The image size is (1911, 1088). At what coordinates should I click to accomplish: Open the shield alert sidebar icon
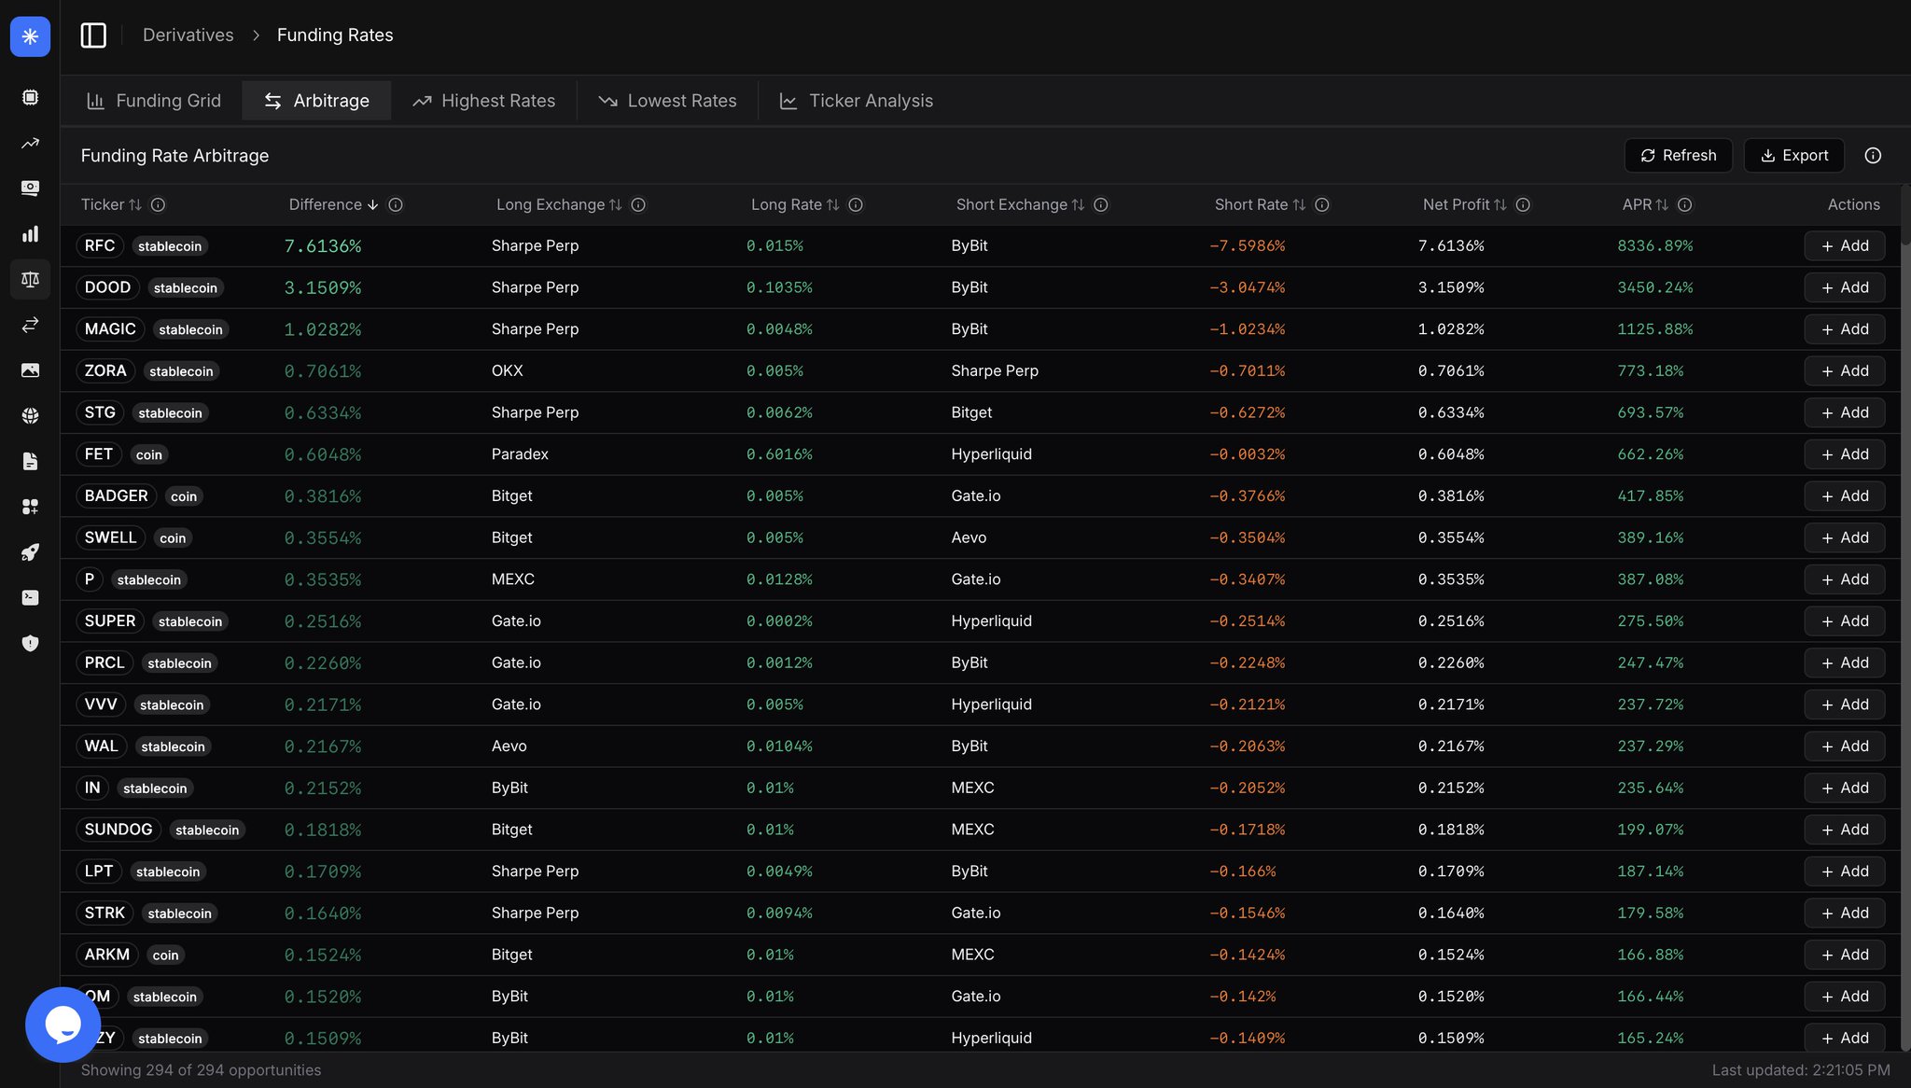pyautogui.click(x=30, y=643)
